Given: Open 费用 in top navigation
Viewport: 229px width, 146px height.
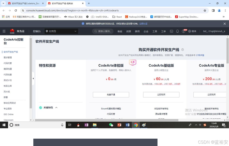Looking at the screenshot, I should coord(137,31).
